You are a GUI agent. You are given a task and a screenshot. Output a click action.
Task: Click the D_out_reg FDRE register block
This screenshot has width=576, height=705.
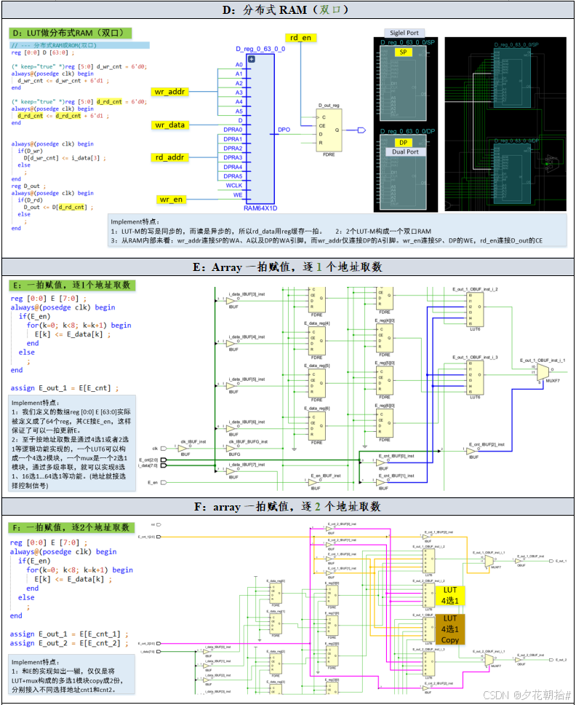point(329,130)
